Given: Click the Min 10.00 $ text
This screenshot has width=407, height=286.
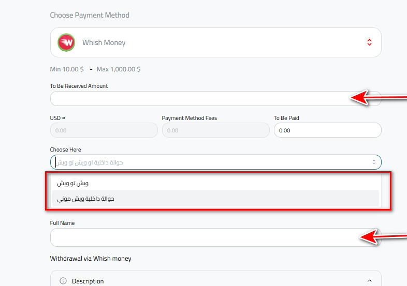Looking at the screenshot, I should [67, 69].
